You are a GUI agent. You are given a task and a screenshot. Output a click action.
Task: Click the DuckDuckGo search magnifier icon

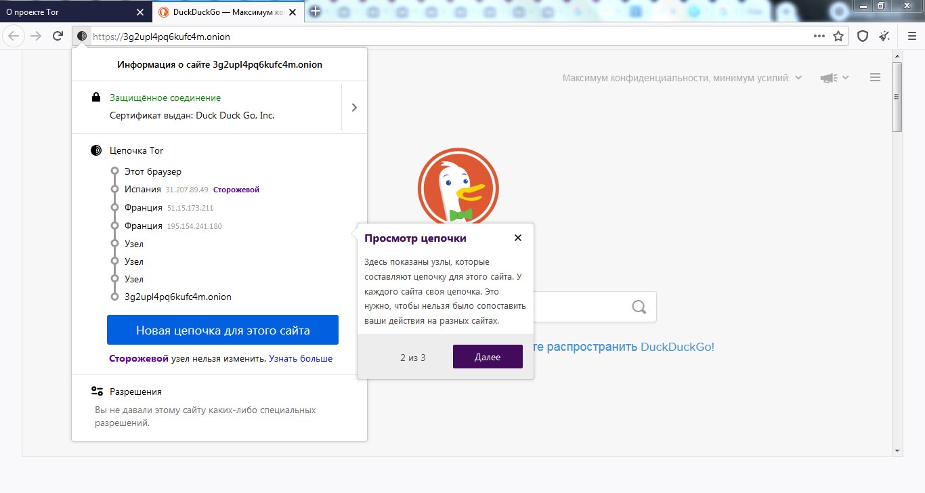pos(639,307)
